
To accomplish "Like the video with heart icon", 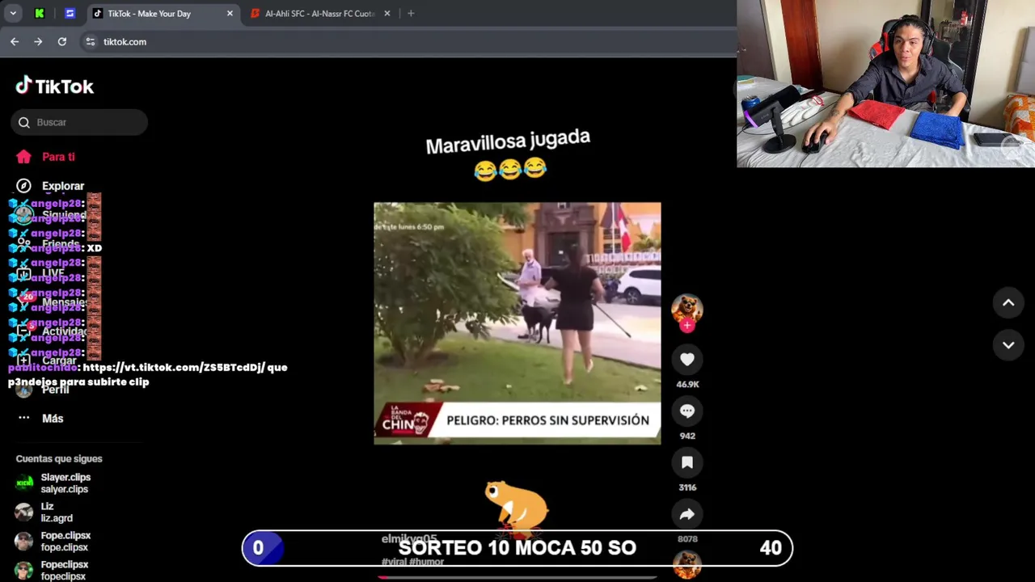I will pos(687,360).
